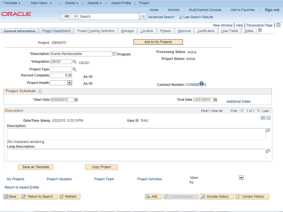Enable the Last Search Results checkbox
This screenshot has width=283, height=212.
point(180,17)
